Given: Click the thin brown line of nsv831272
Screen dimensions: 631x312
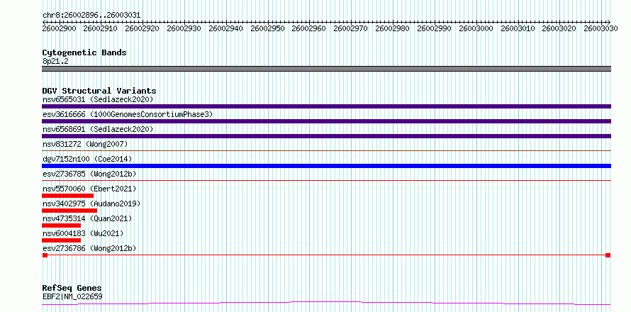Looking at the screenshot, I should pos(326,150).
